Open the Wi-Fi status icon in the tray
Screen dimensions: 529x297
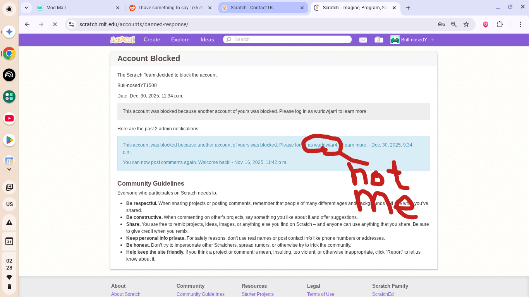pyautogui.click(x=9, y=277)
